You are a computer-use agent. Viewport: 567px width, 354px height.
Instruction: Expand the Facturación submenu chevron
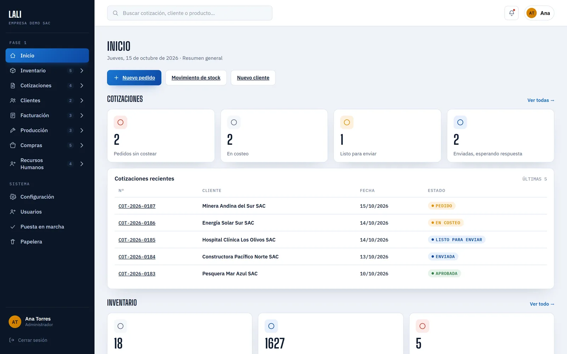(82, 115)
